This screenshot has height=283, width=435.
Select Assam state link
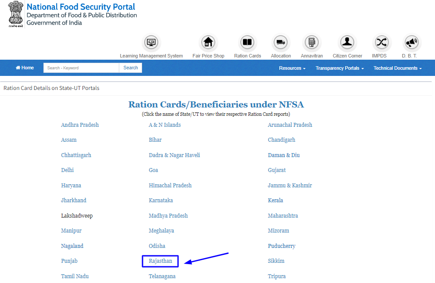tap(69, 140)
